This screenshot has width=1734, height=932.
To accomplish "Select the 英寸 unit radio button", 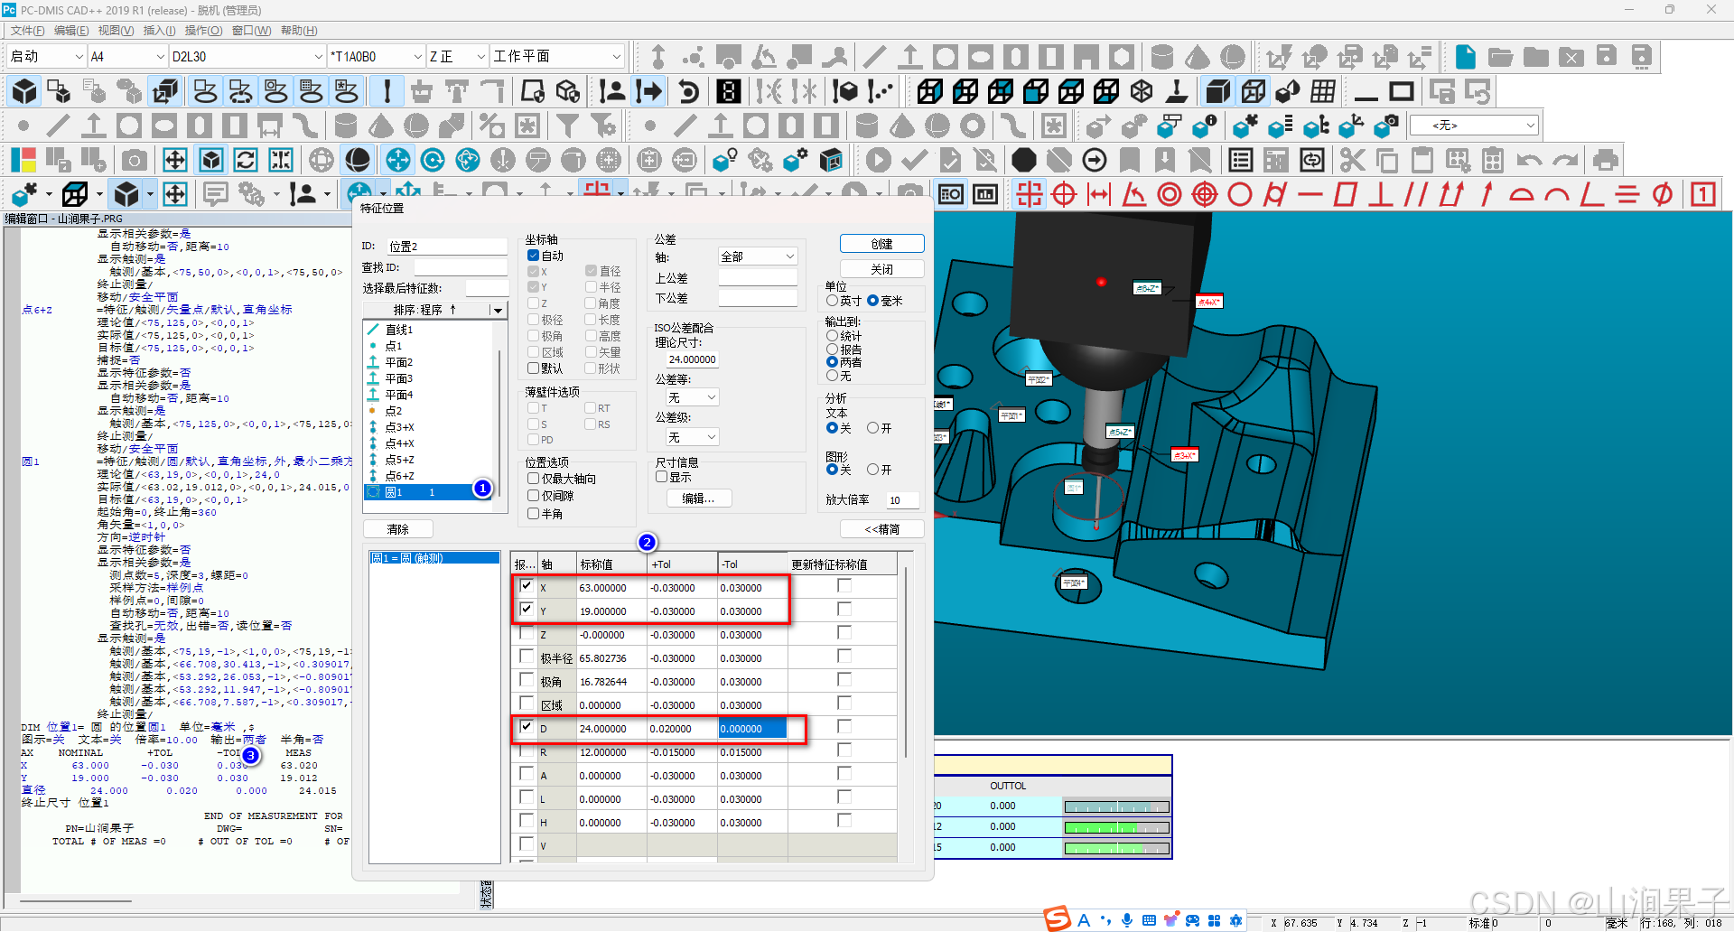I will (x=832, y=301).
